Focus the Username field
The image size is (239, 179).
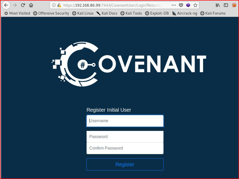point(125,121)
